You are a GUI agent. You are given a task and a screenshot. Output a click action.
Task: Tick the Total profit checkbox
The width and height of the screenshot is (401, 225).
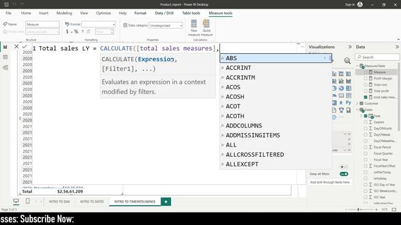tap(365, 91)
